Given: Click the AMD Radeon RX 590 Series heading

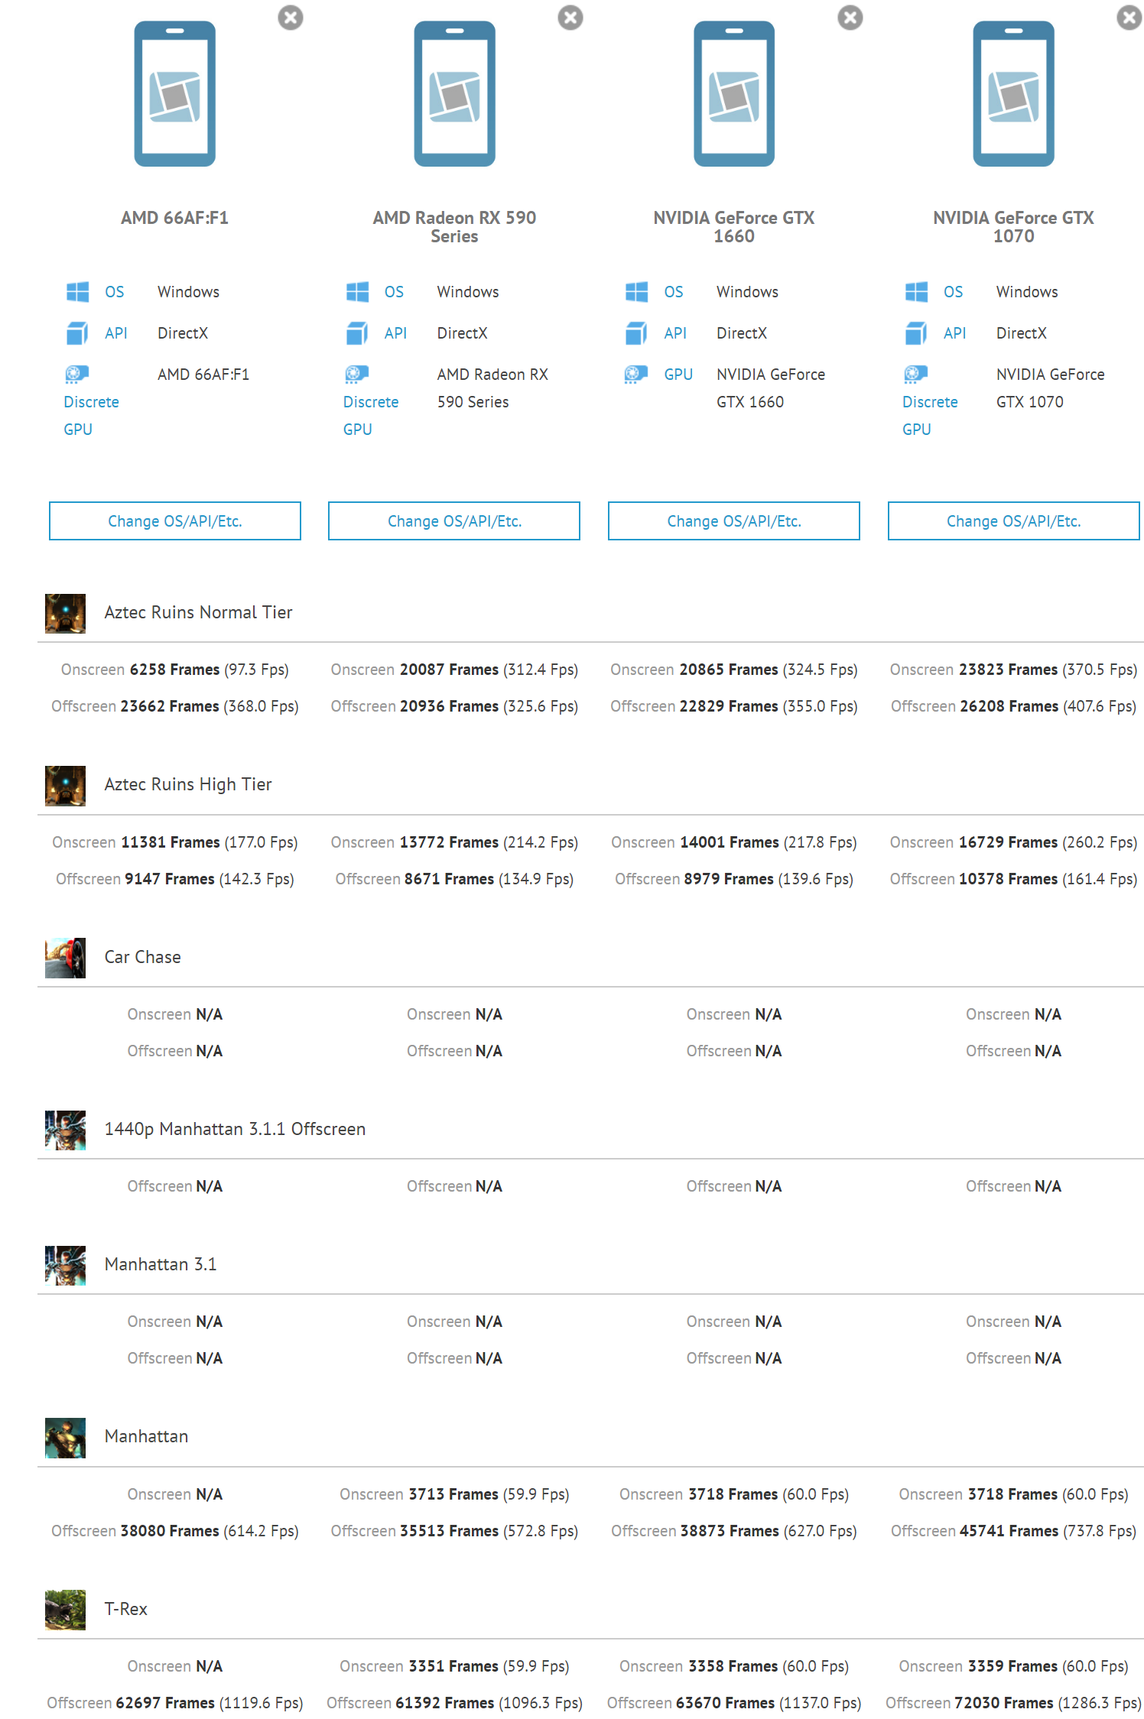Looking at the screenshot, I should click(454, 227).
